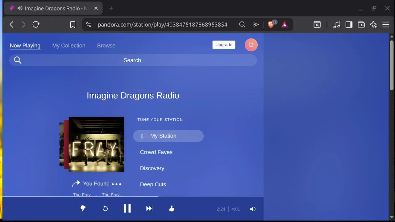Click the address bar URL
The image size is (395, 222).
click(162, 25)
